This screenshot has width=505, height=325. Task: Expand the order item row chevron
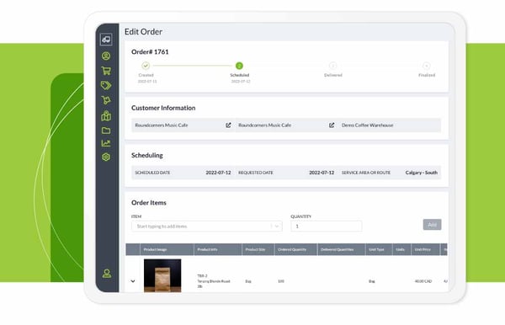(133, 281)
